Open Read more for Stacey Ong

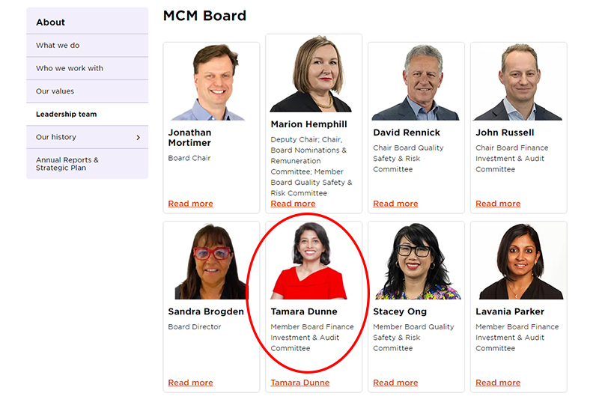tap(395, 383)
